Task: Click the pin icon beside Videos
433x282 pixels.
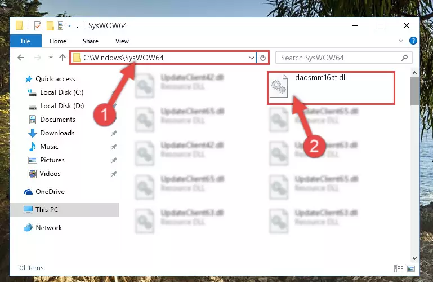Action: click(114, 174)
